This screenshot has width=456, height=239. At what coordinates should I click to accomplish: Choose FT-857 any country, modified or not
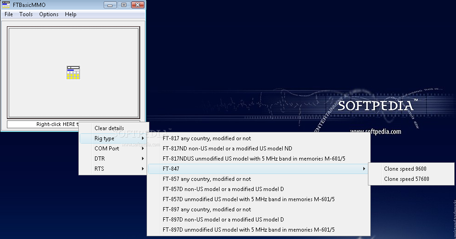click(x=259, y=179)
